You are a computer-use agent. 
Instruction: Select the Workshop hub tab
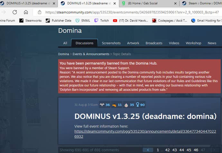[x=193, y=43]
